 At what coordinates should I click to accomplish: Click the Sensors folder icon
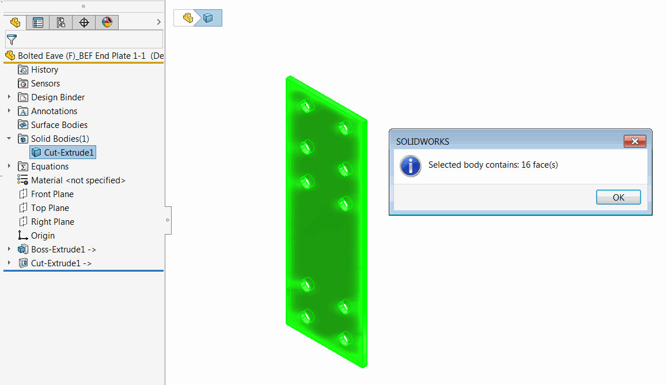[23, 84]
